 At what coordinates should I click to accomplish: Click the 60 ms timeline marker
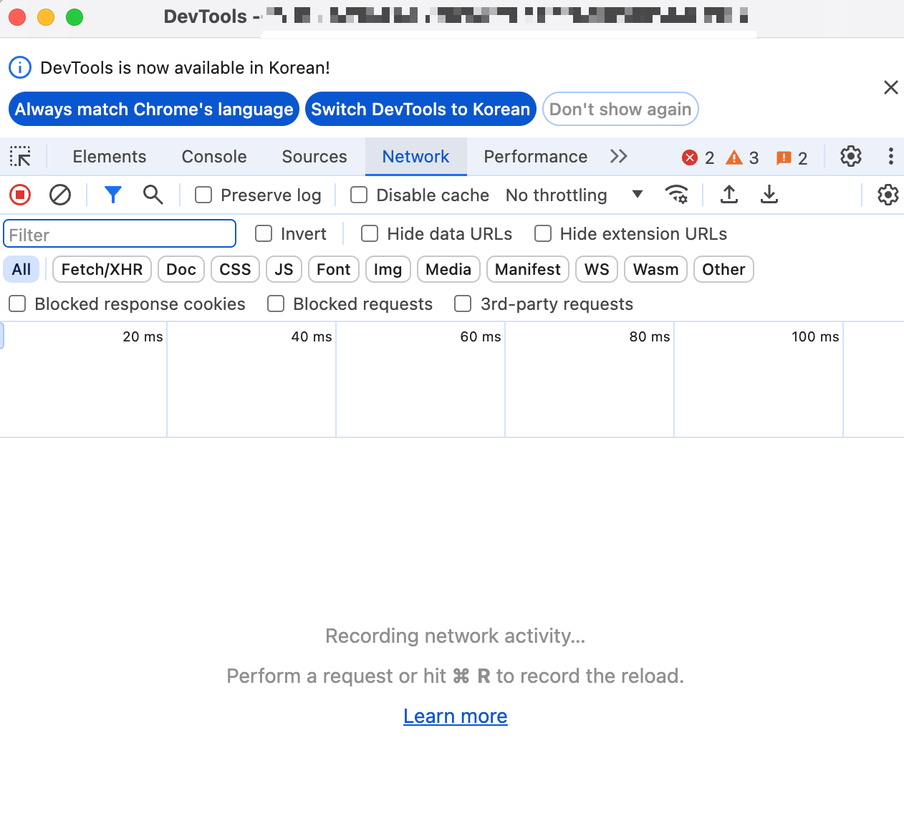[x=481, y=336]
